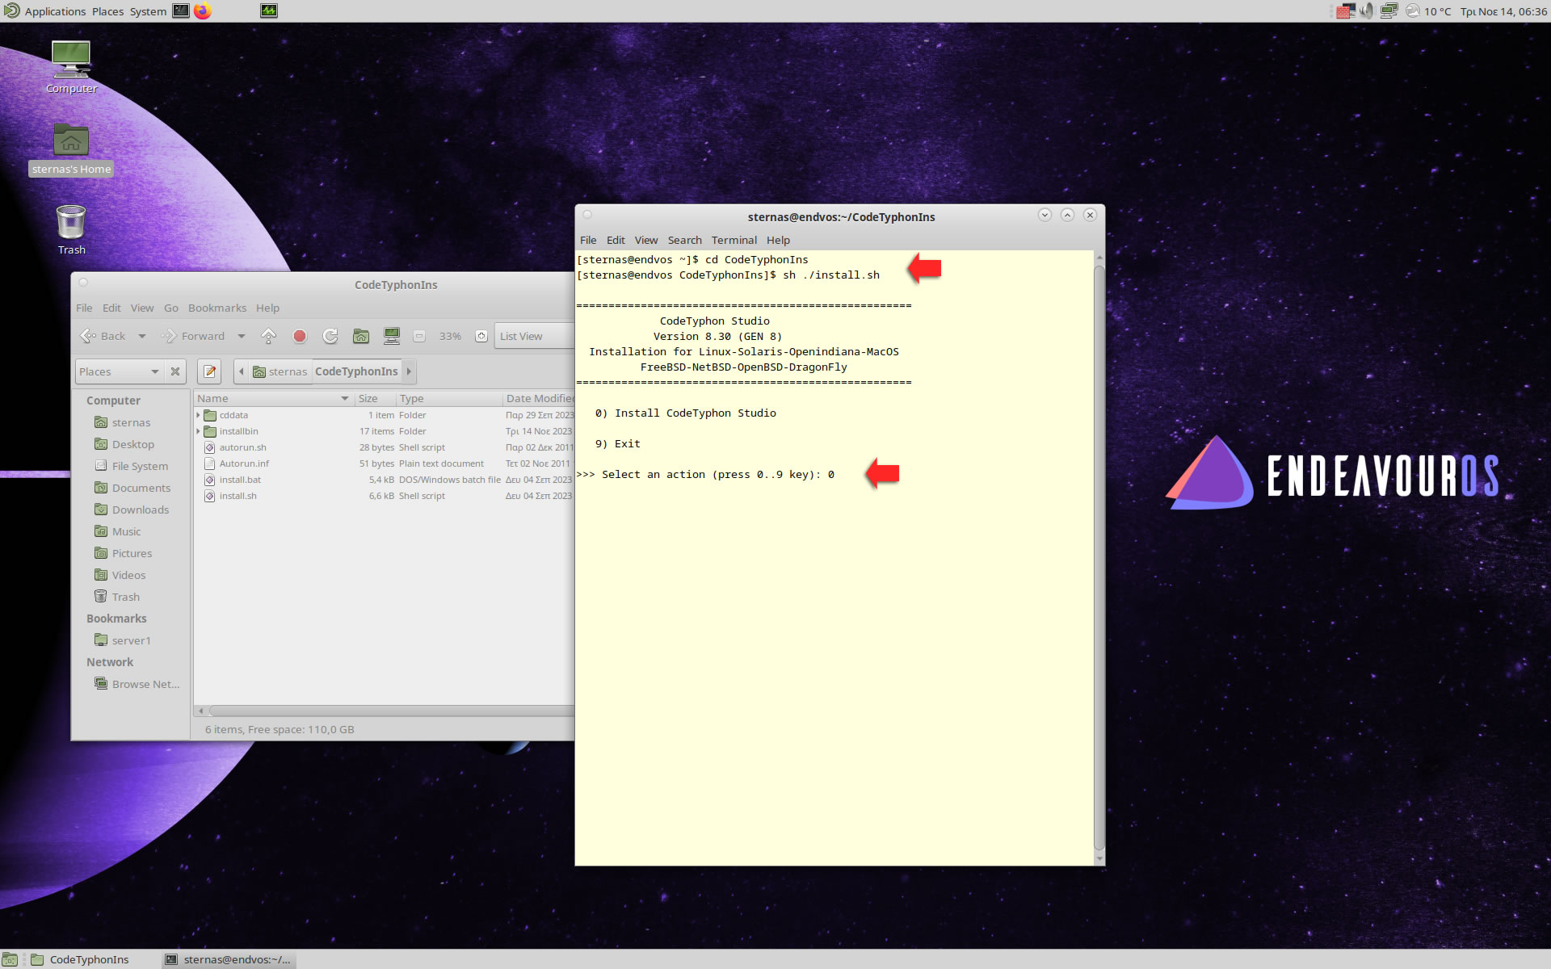
Task: Open Computer from the file manager toolbar
Action: [392, 336]
